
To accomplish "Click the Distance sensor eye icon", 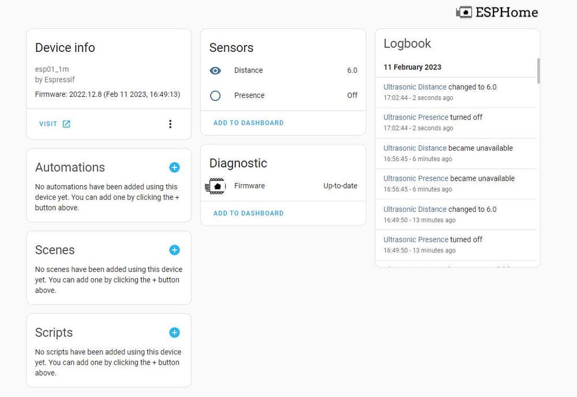I will pyautogui.click(x=215, y=70).
